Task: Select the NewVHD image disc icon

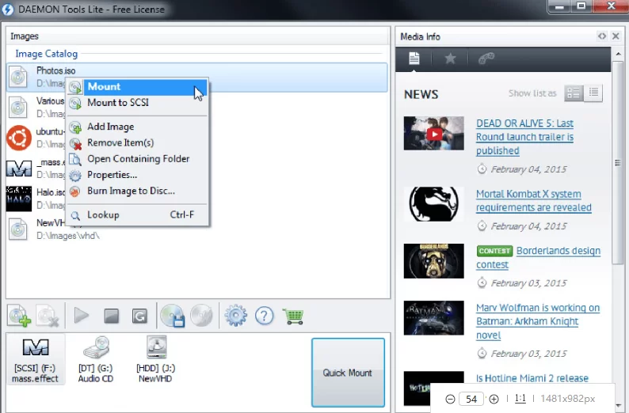Action: (x=18, y=229)
